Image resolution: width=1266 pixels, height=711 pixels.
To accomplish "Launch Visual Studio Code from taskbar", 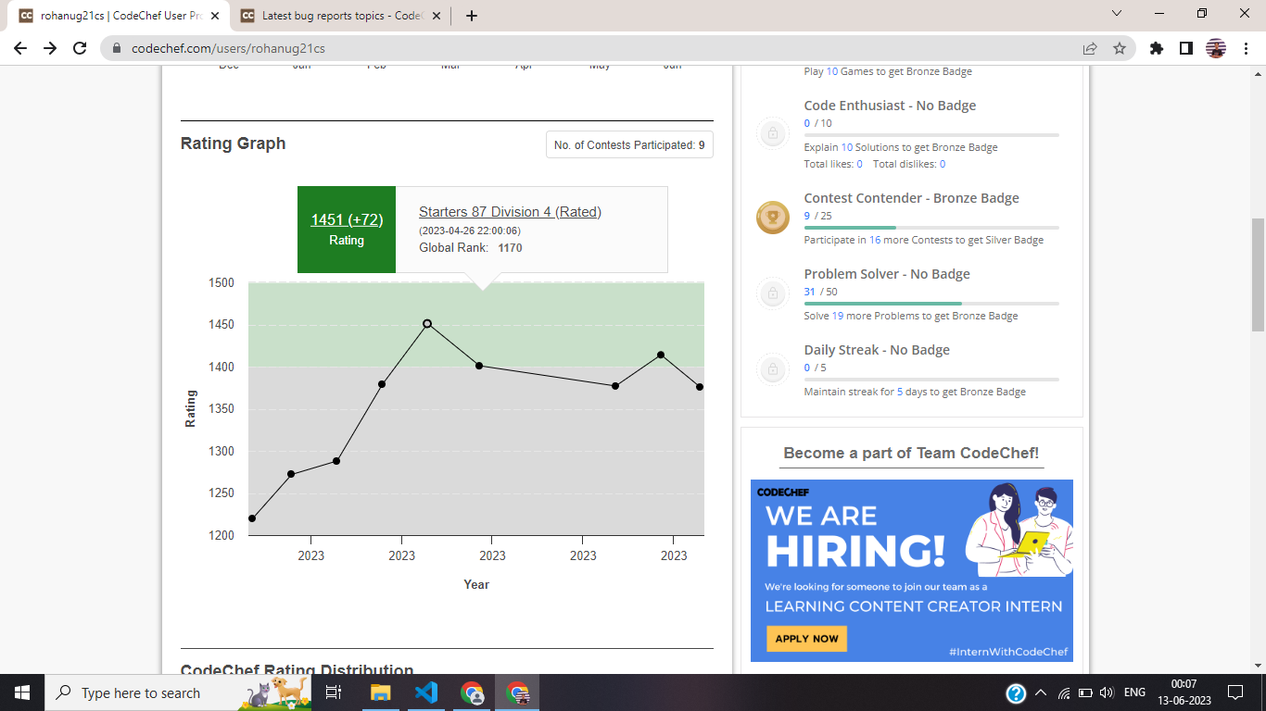I will [426, 692].
